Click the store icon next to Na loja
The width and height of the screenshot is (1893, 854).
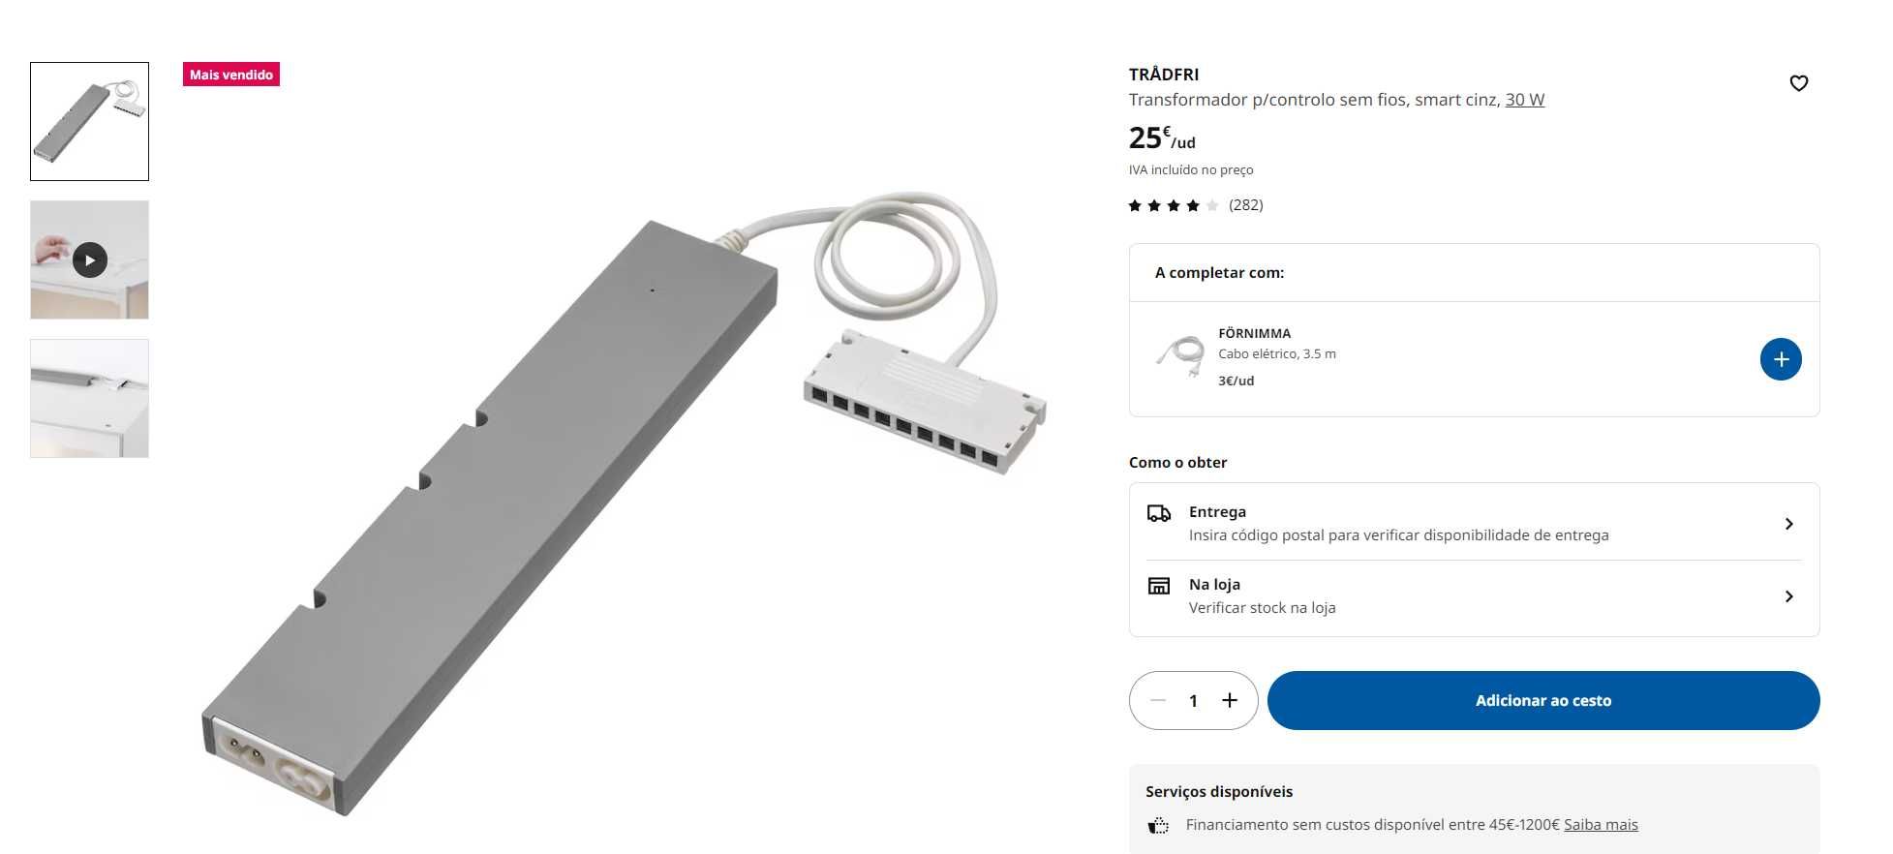[x=1158, y=586]
